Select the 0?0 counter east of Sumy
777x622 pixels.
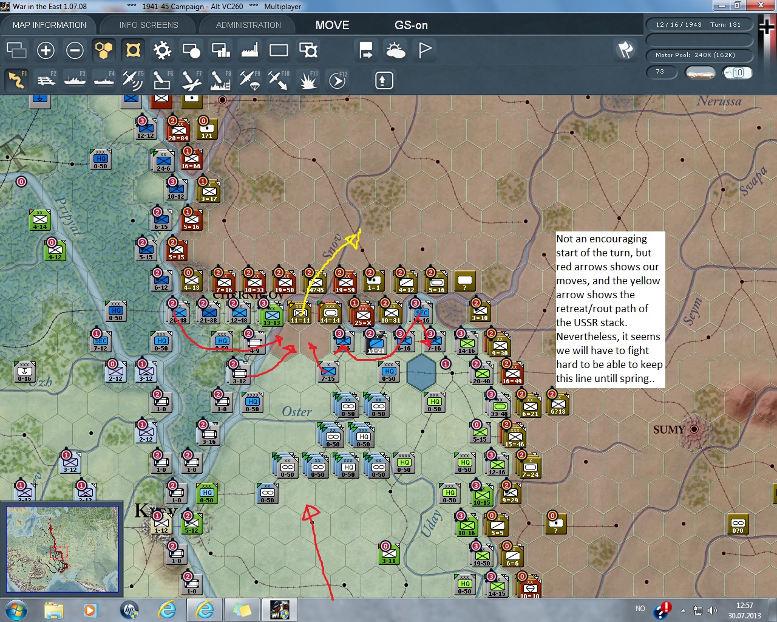[x=738, y=524]
